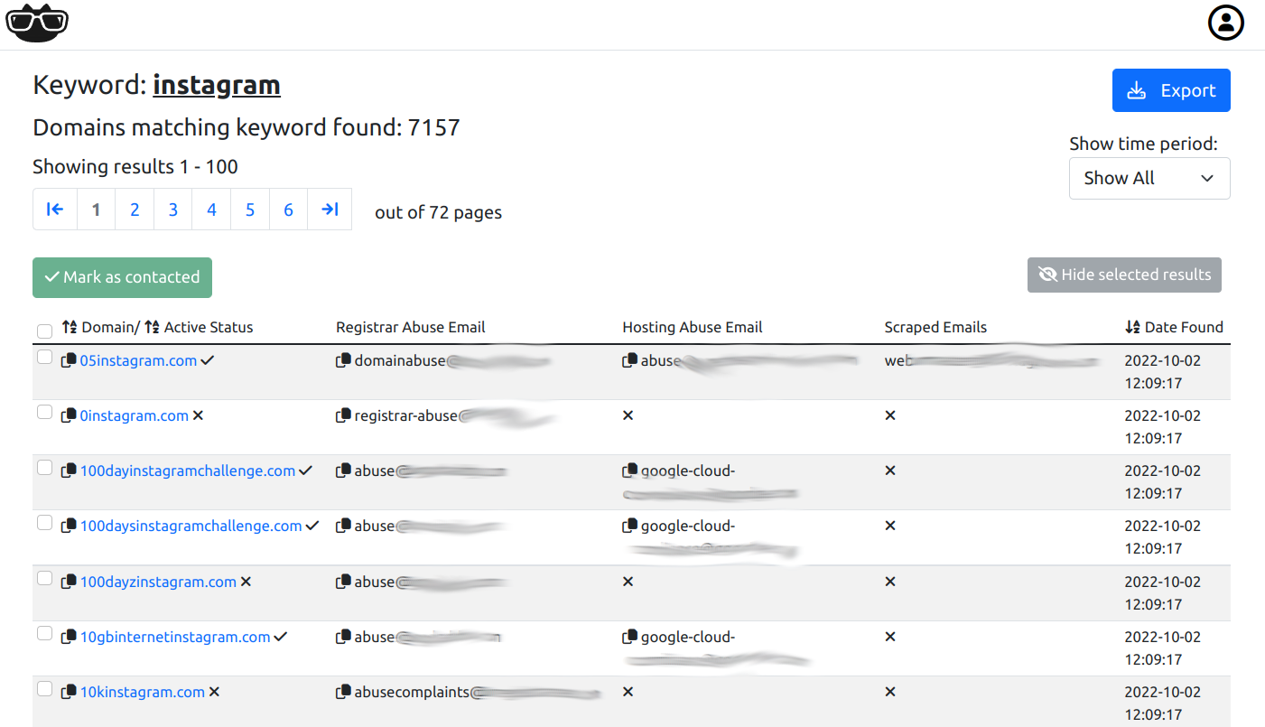Open the 05instagram.com link

click(138, 361)
